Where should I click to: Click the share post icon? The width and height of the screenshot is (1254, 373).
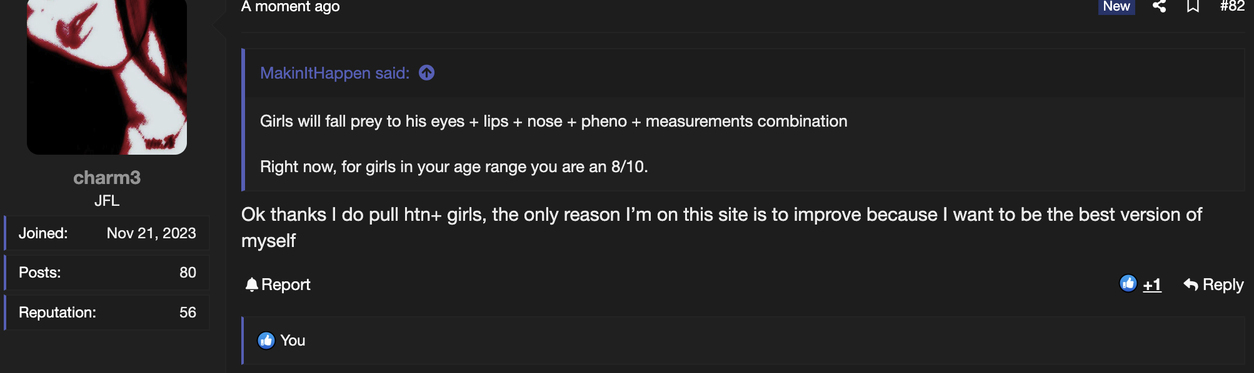coord(1159,6)
